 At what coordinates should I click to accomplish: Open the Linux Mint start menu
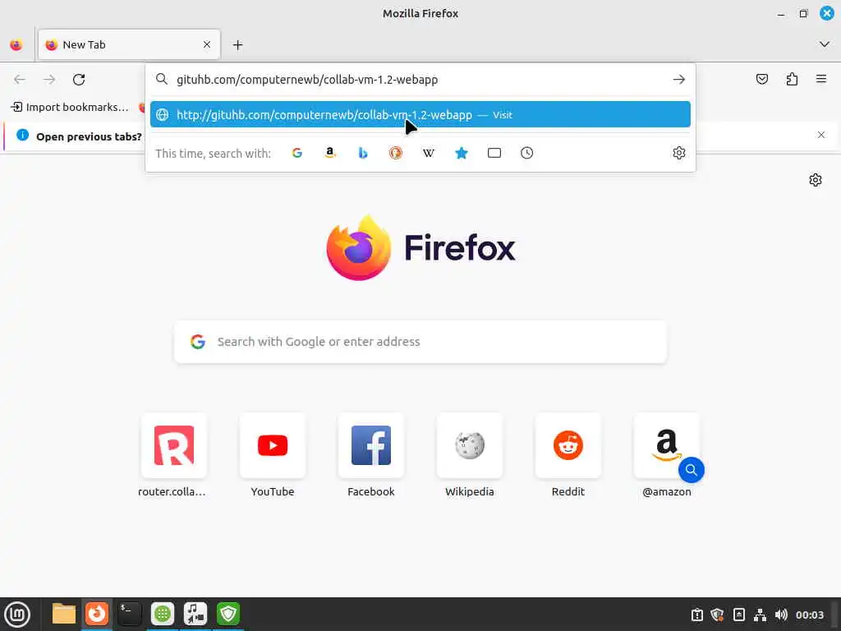pos(17,615)
